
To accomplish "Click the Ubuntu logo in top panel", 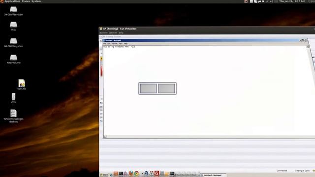I will click(2, 1).
